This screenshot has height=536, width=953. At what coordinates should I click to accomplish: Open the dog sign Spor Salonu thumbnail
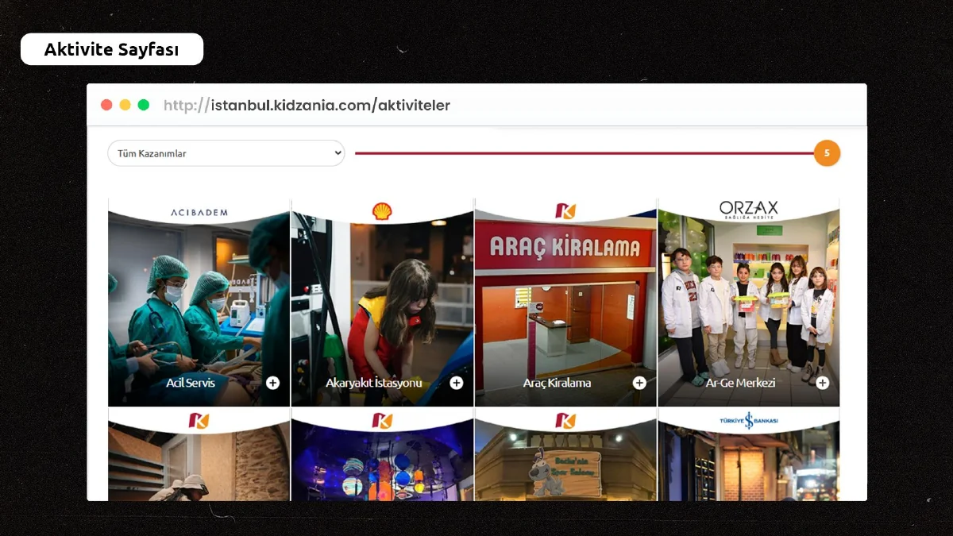click(x=565, y=454)
